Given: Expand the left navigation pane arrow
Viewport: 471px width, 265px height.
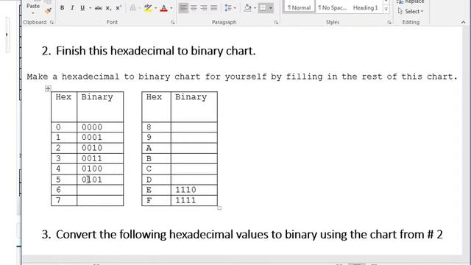Looking at the screenshot, I should pyautogui.click(x=7, y=35).
